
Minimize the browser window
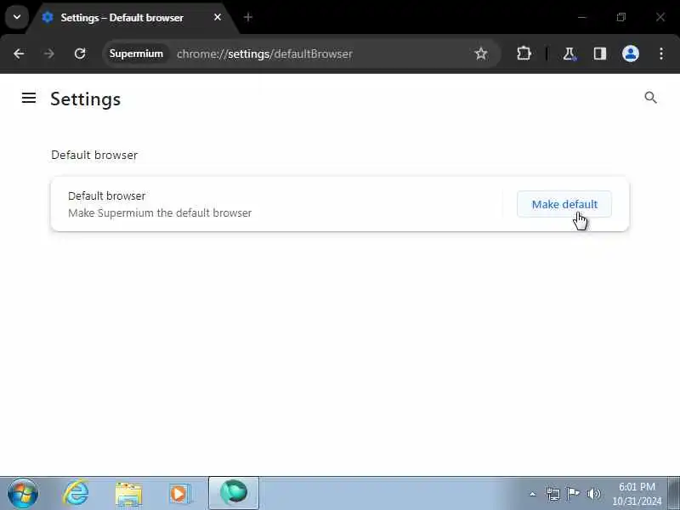(x=582, y=17)
